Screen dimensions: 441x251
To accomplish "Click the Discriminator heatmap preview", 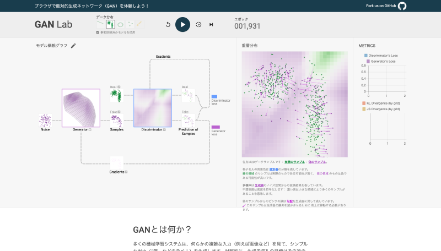I will [x=153, y=108].
